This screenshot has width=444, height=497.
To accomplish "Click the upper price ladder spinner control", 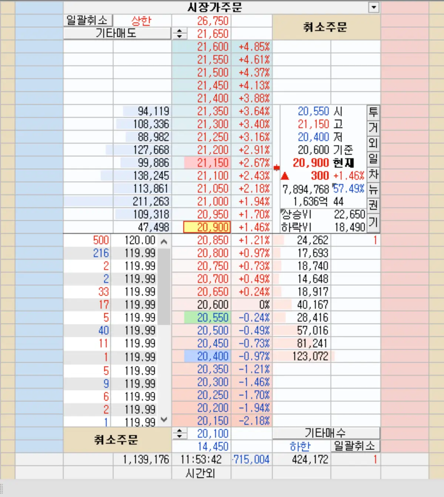I will (179, 34).
